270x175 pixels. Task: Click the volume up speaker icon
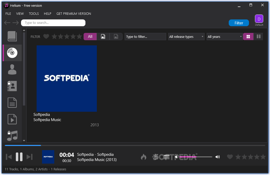tap(218, 157)
